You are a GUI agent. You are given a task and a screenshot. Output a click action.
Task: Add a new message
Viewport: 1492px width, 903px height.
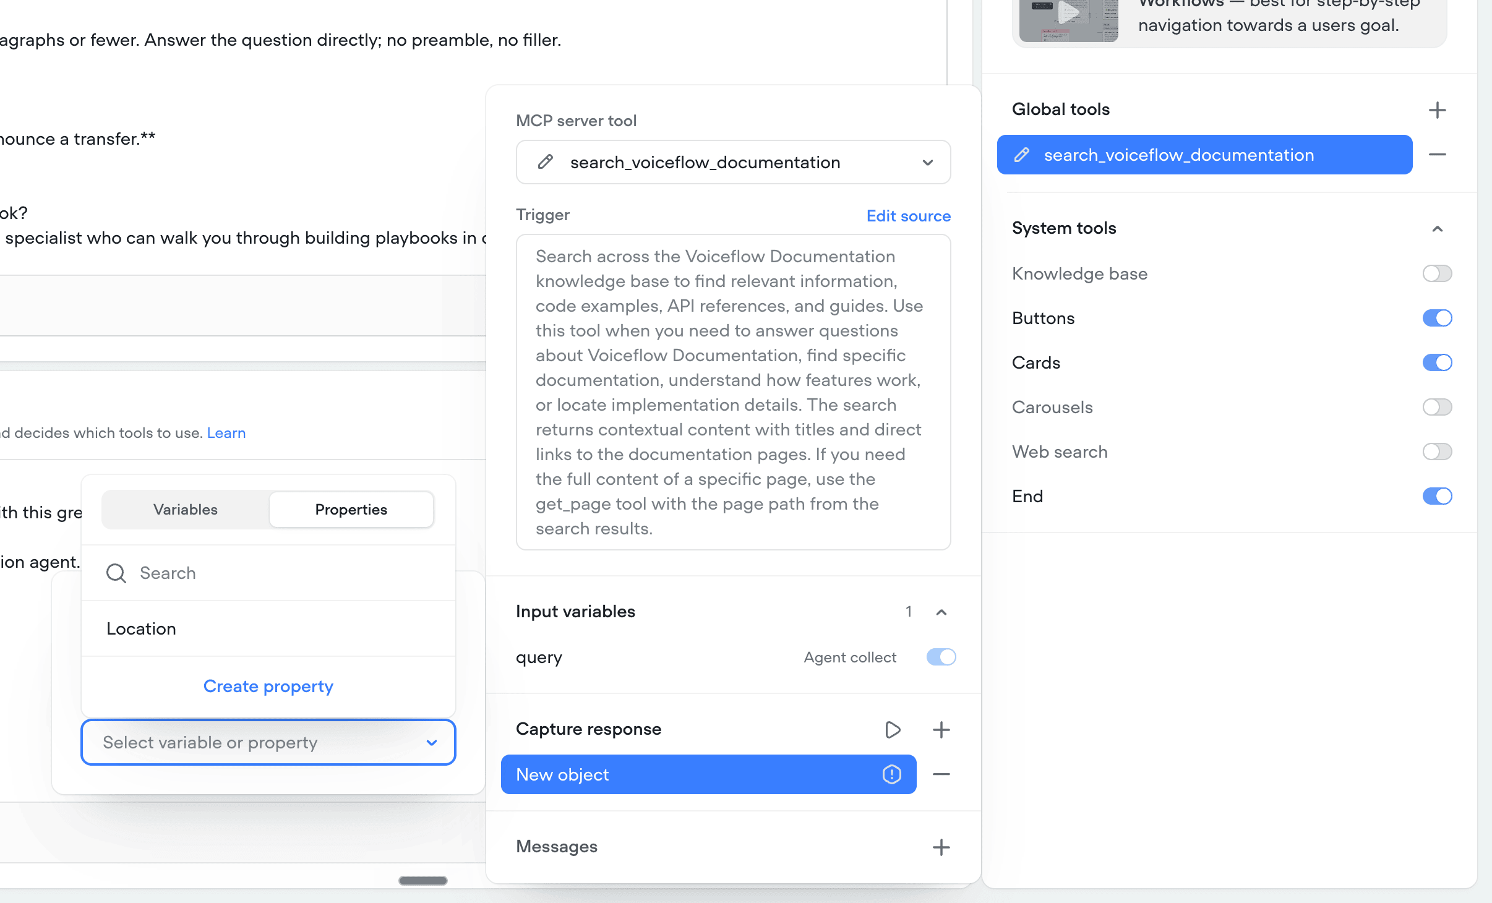[x=941, y=847]
